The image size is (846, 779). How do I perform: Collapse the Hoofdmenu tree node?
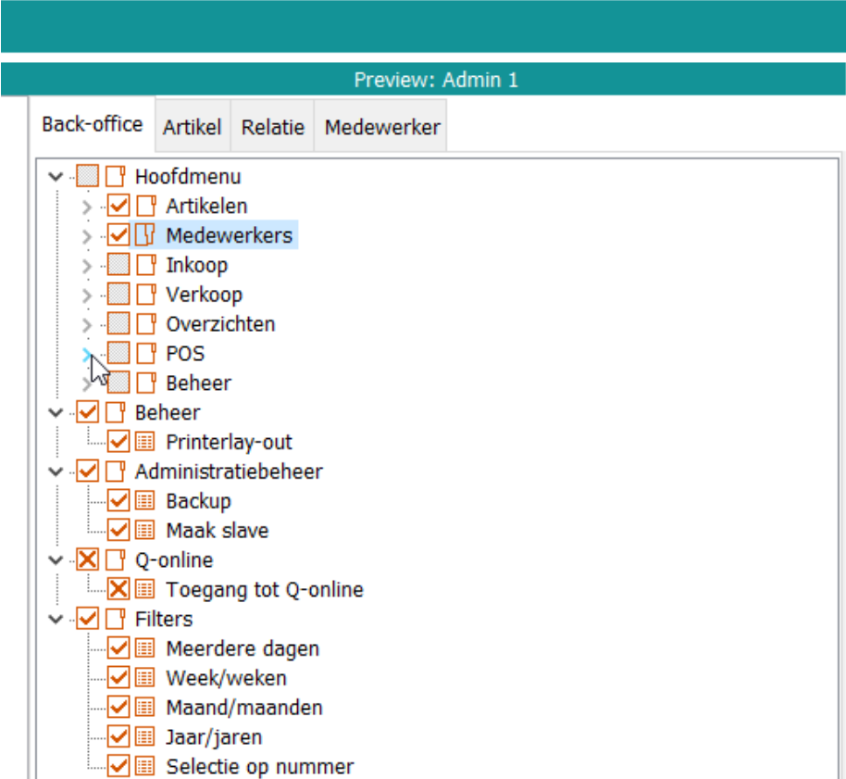56,176
